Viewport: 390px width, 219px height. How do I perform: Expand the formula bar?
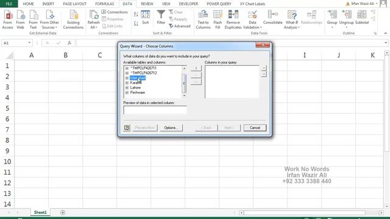[x=386, y=43]
